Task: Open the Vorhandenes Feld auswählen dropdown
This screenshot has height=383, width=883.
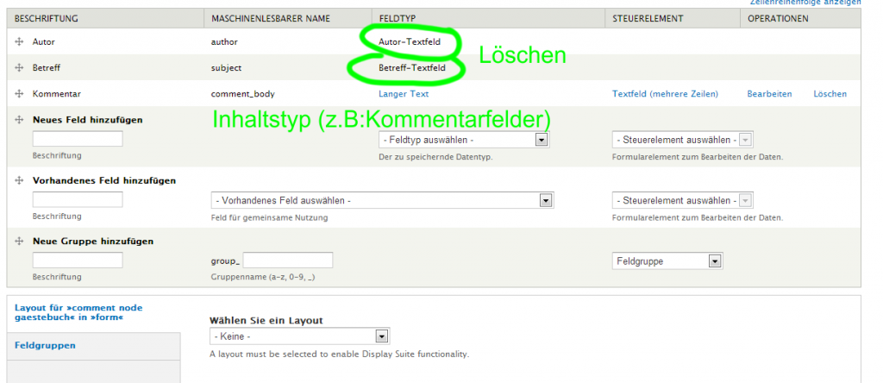Action: [381, 200]
